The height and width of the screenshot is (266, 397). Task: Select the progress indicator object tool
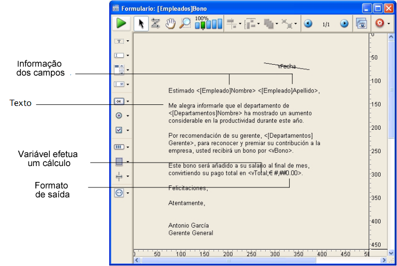pyautogui.click(x=119, y=147)
